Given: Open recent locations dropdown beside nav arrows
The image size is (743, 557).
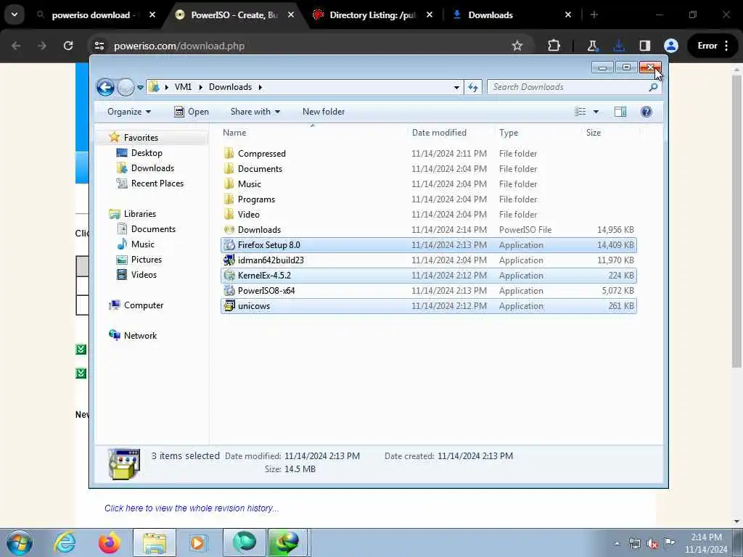Looking at the screenshot, I should [x=140, y=87].
